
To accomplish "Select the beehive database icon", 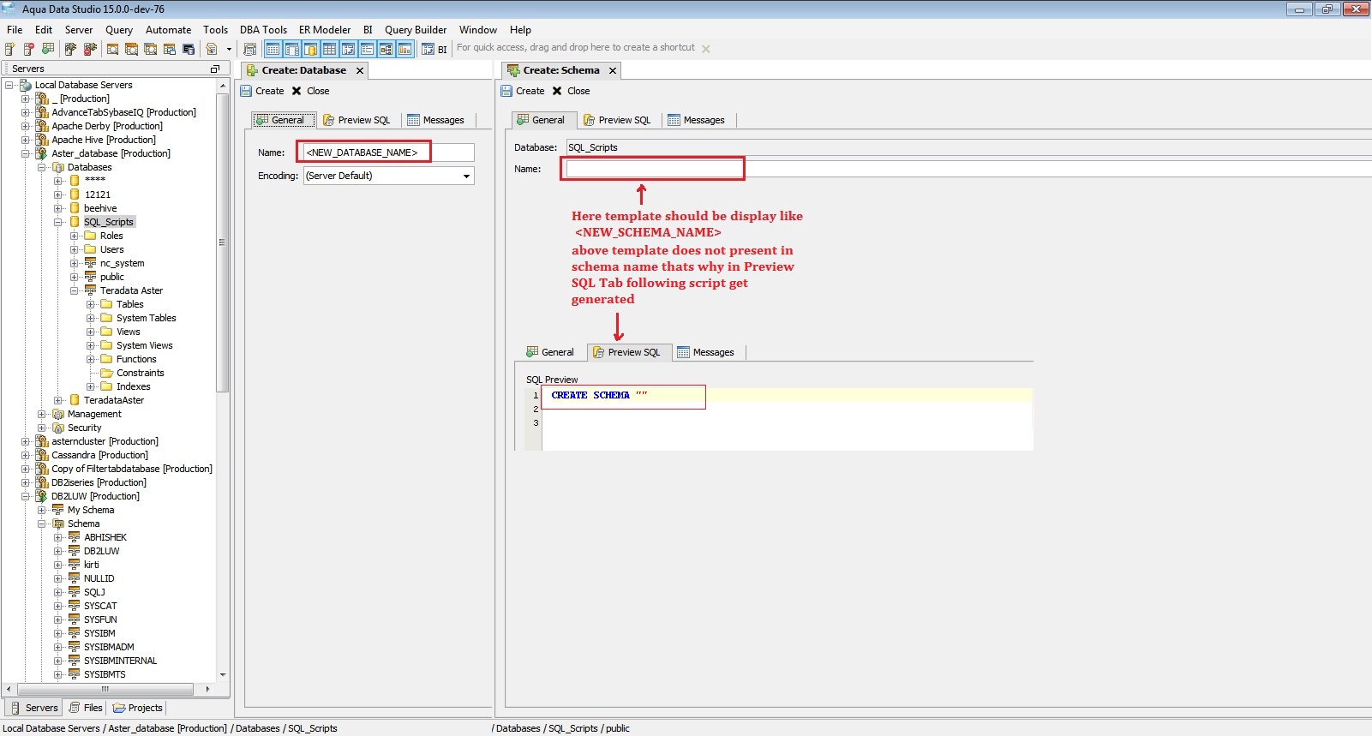I will pos(75,208).
